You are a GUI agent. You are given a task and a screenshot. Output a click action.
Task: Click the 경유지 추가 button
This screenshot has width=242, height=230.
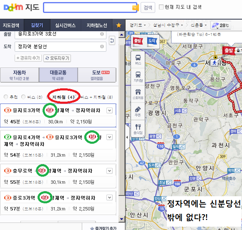pyautogui.click(x=28, y=58)
